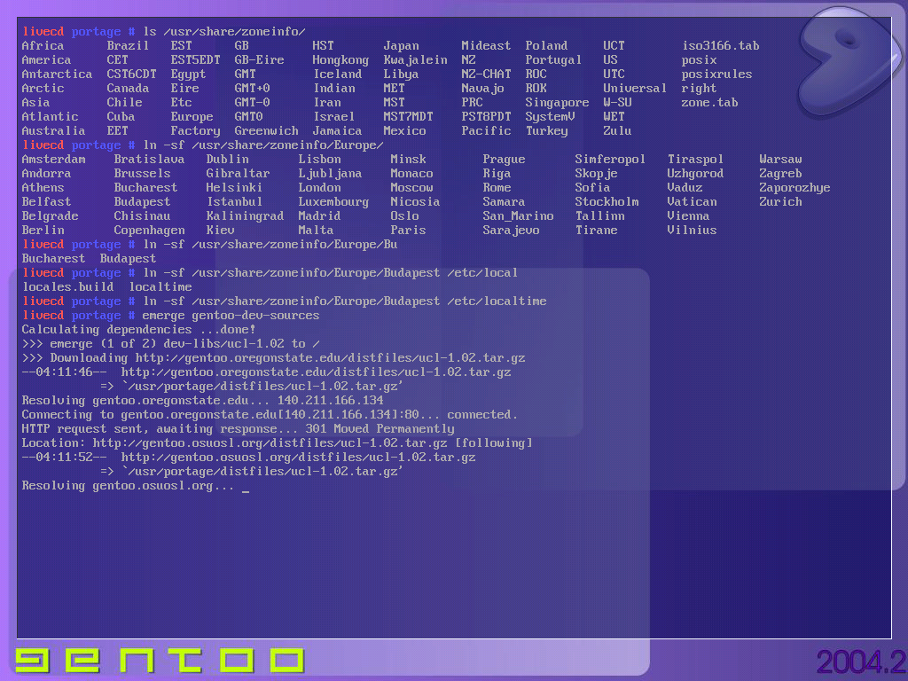Select the 'Calculating dependencies ...done!' line
This screenshot has height=681, width=908.
point(138,330)
